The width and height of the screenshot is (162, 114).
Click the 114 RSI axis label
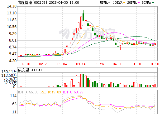[x=13, y=96]
